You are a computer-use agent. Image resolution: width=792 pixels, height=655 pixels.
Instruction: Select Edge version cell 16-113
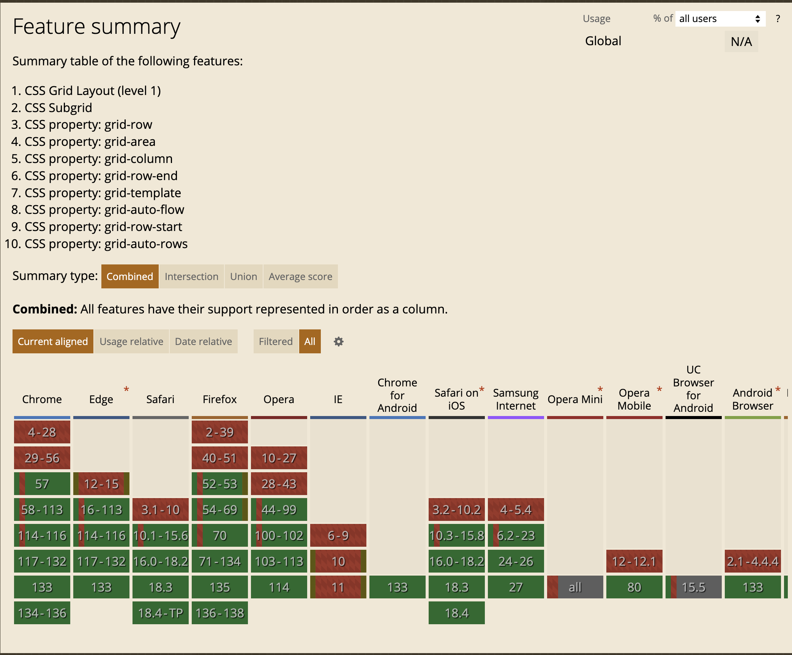[x=101, y=509]
